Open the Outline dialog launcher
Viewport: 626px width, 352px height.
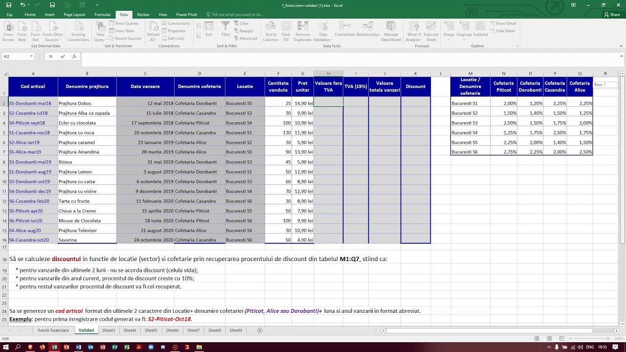point(517,46)
